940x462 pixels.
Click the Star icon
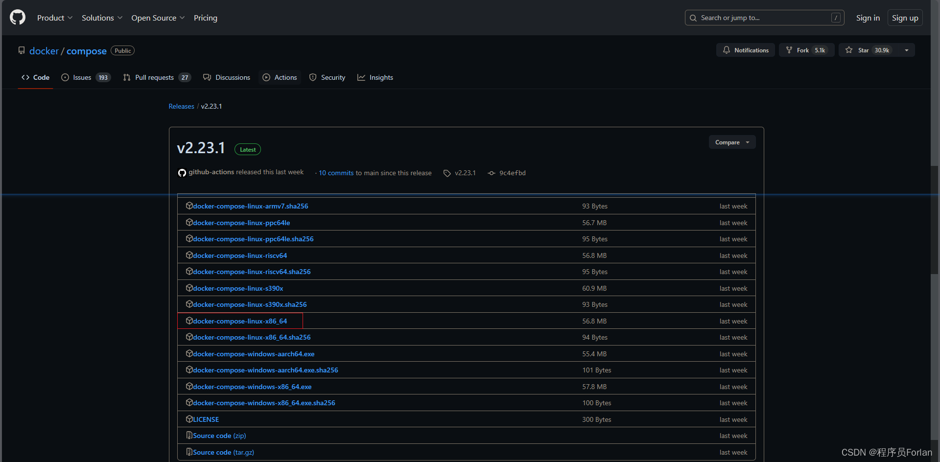click(x=849, y=50)
